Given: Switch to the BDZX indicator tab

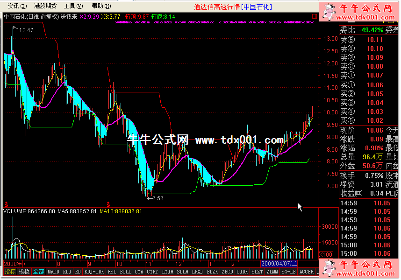Looking at the screenshot, I should 212,272.
